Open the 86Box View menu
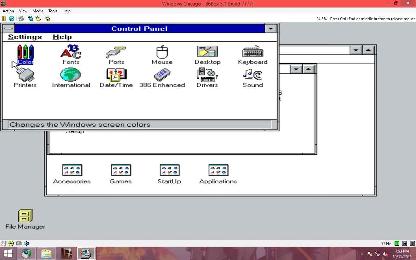 pos(23,11)
